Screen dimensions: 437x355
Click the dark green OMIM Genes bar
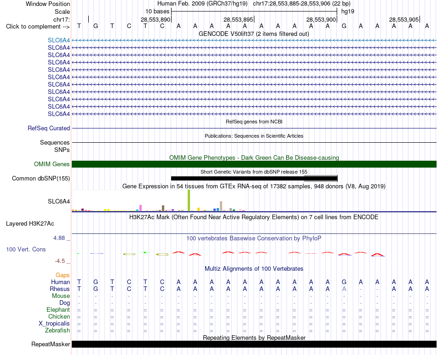click(254, 164)
